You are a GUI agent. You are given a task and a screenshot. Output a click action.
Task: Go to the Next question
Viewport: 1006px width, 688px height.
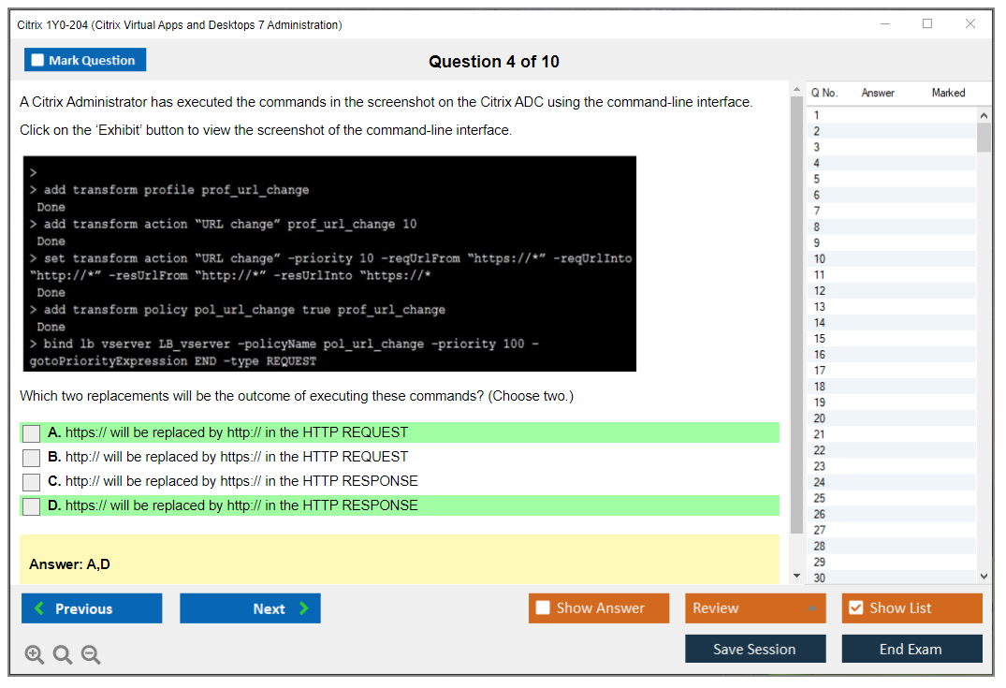pos(250,608)
